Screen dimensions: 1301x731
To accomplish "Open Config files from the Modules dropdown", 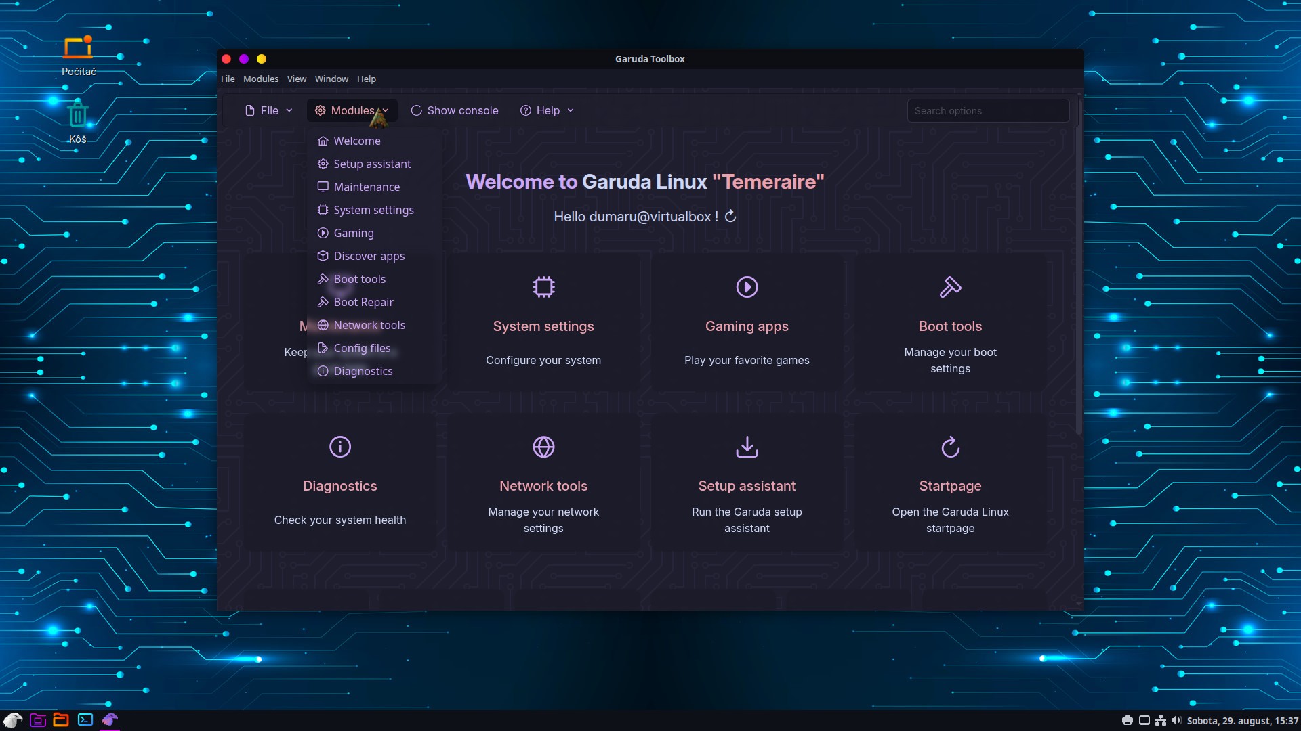I will tap(374, 348).
